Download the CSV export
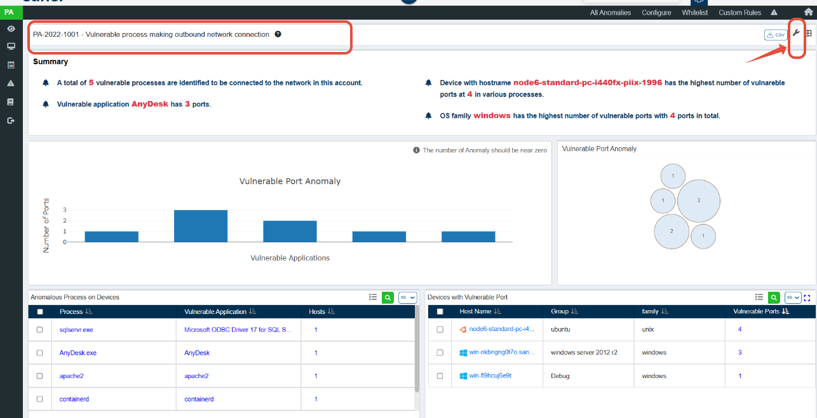The height and width of the screenshot is (418, 817). pyautogui.click(x=776, y=35)
